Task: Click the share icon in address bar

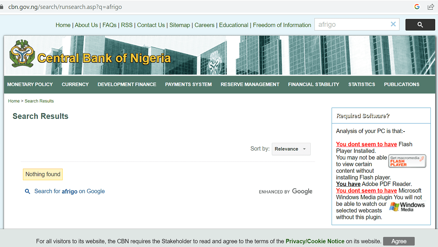Action: click(x=431, y=7)
